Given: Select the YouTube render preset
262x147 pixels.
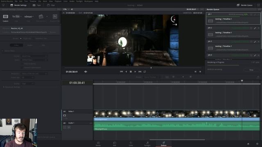Looking at the screenshot, I should click(16, 16).
